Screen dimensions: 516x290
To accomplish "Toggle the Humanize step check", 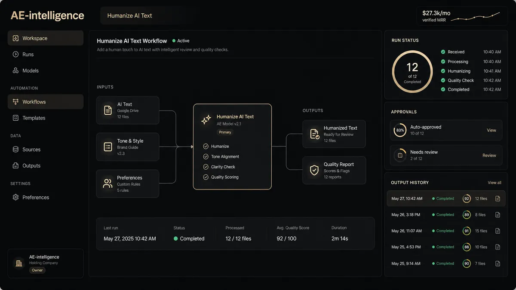I will click(206, 147).
